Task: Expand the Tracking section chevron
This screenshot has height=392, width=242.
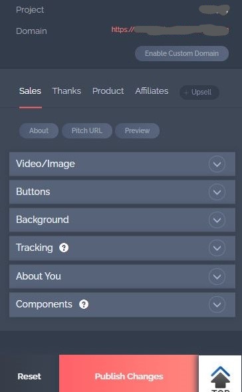Action: [217, 248]
